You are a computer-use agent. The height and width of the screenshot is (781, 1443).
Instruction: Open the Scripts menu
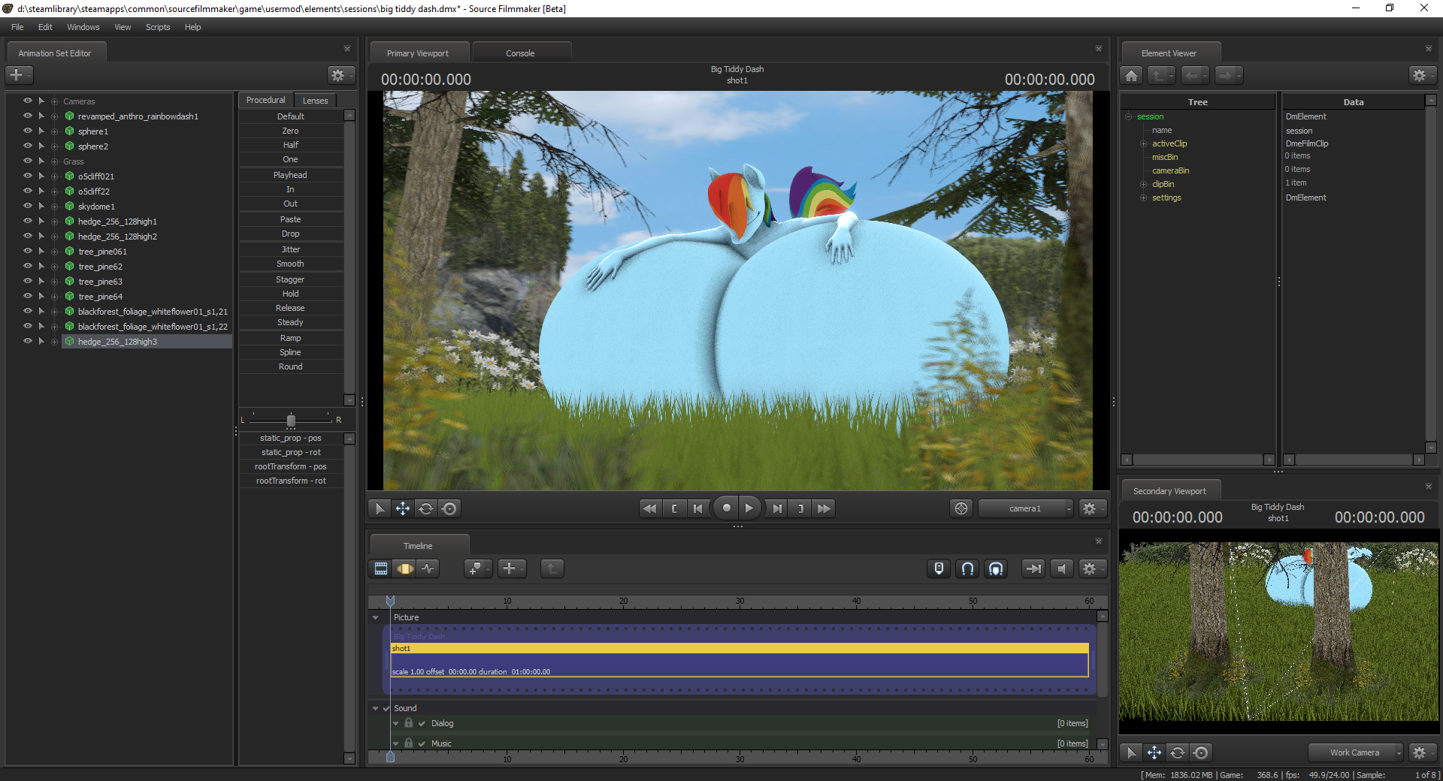[158, 27]
